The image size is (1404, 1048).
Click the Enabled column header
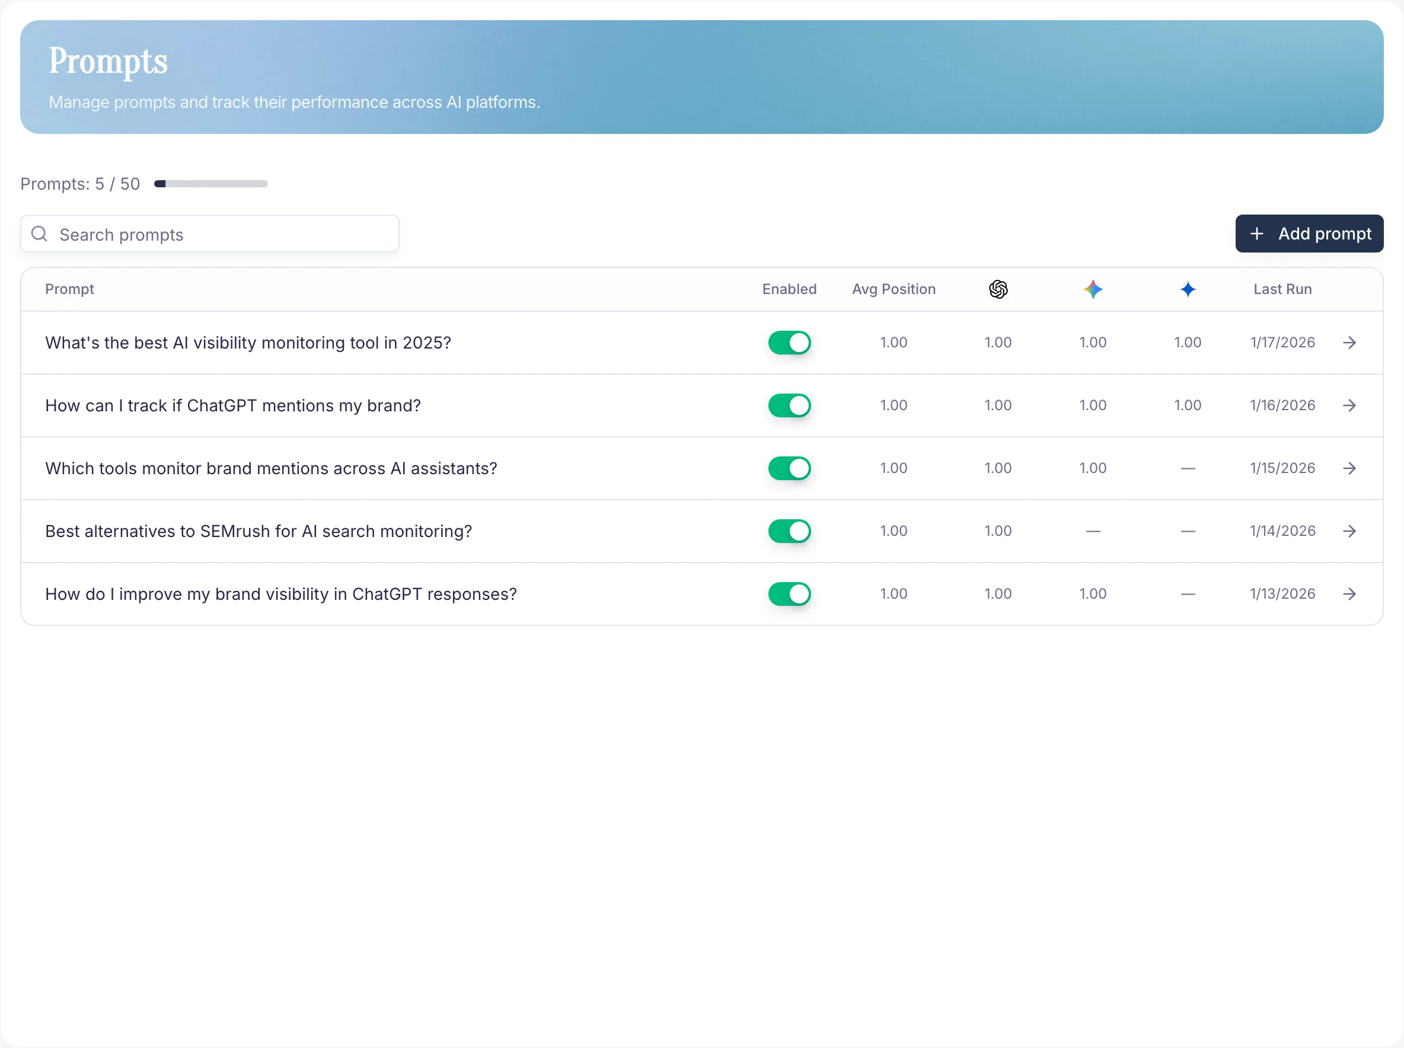(x=789, y=289)
